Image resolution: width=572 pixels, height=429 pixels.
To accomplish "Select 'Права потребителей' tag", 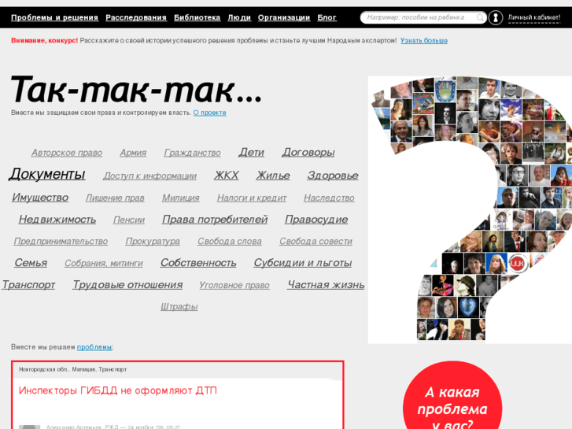I will click(x=215, y=220).
